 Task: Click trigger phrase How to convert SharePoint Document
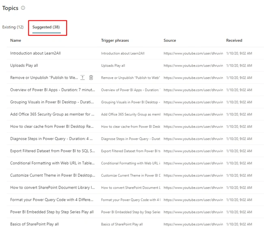[131, 188]
